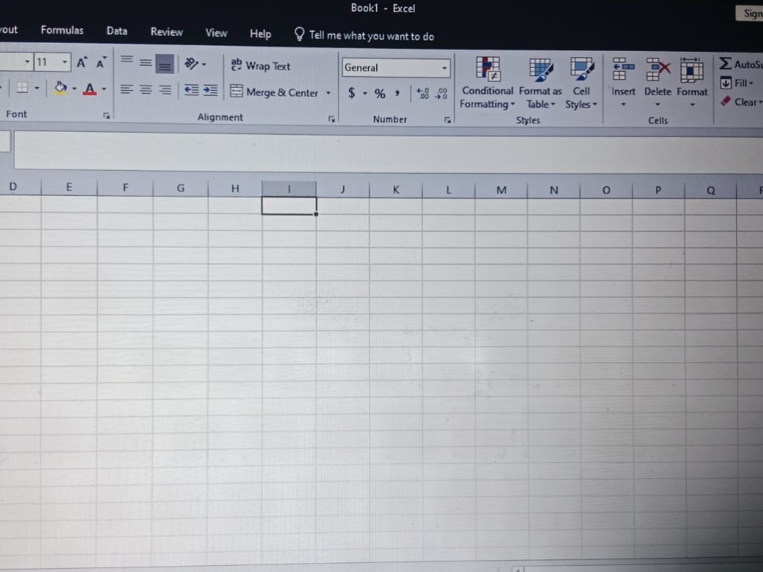Click the Borders icon
Image resolution: width=763 pixels, height=572 pixels.
(x=22, y=88)
